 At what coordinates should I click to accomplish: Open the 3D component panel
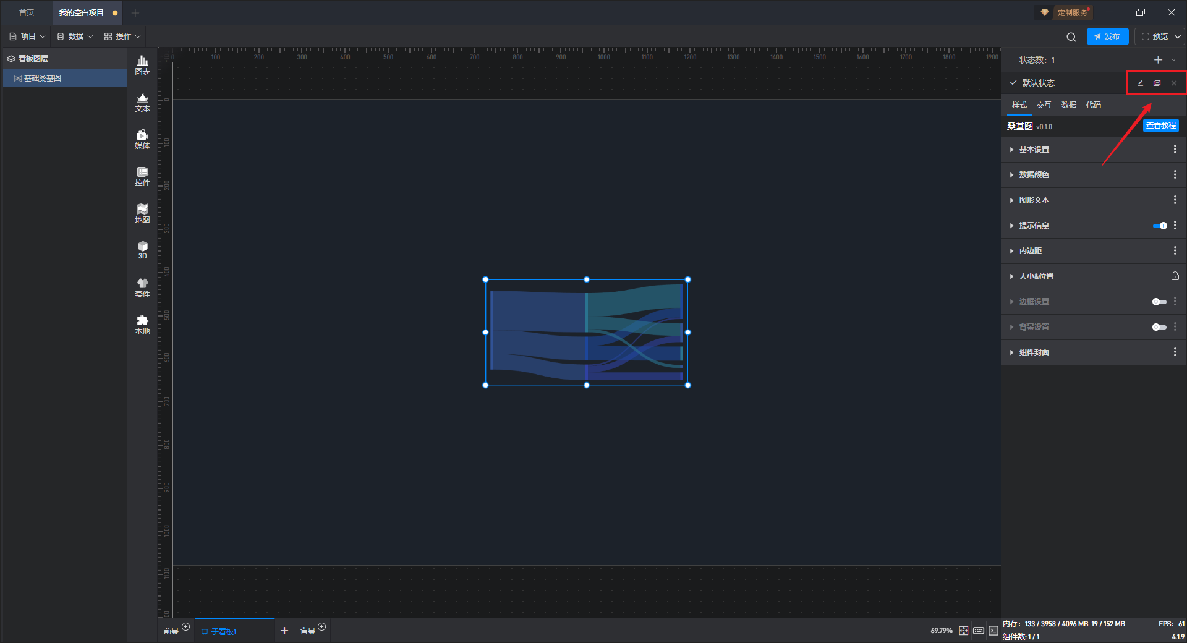pyautogui.click(x=142, y=250)
